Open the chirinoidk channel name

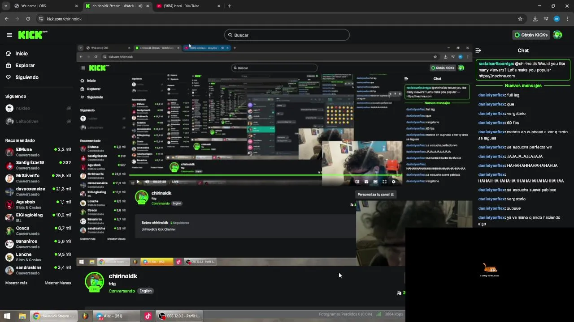click(x=123, y=276)
